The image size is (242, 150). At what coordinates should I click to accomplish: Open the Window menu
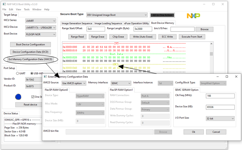(x=37, y=9)
